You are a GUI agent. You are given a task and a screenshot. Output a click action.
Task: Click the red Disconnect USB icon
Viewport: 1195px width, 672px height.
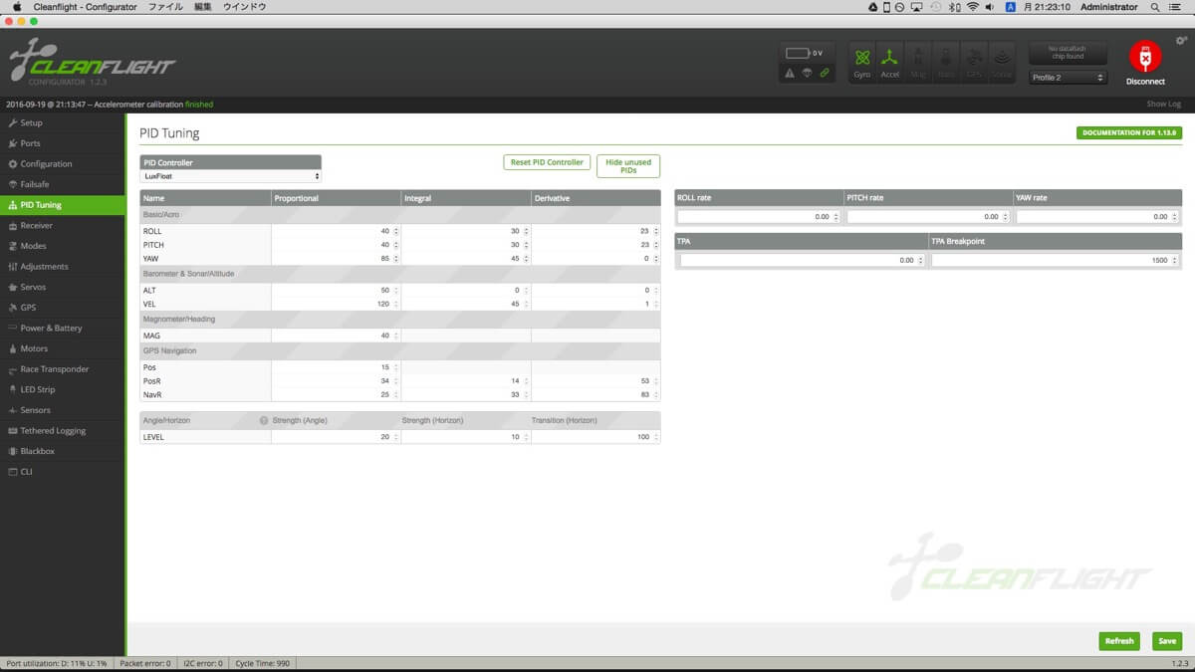pyautogui.click(x=1145, y=57)
